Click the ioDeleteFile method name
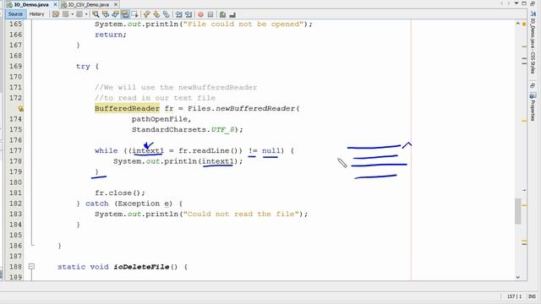 pos(141,267)
